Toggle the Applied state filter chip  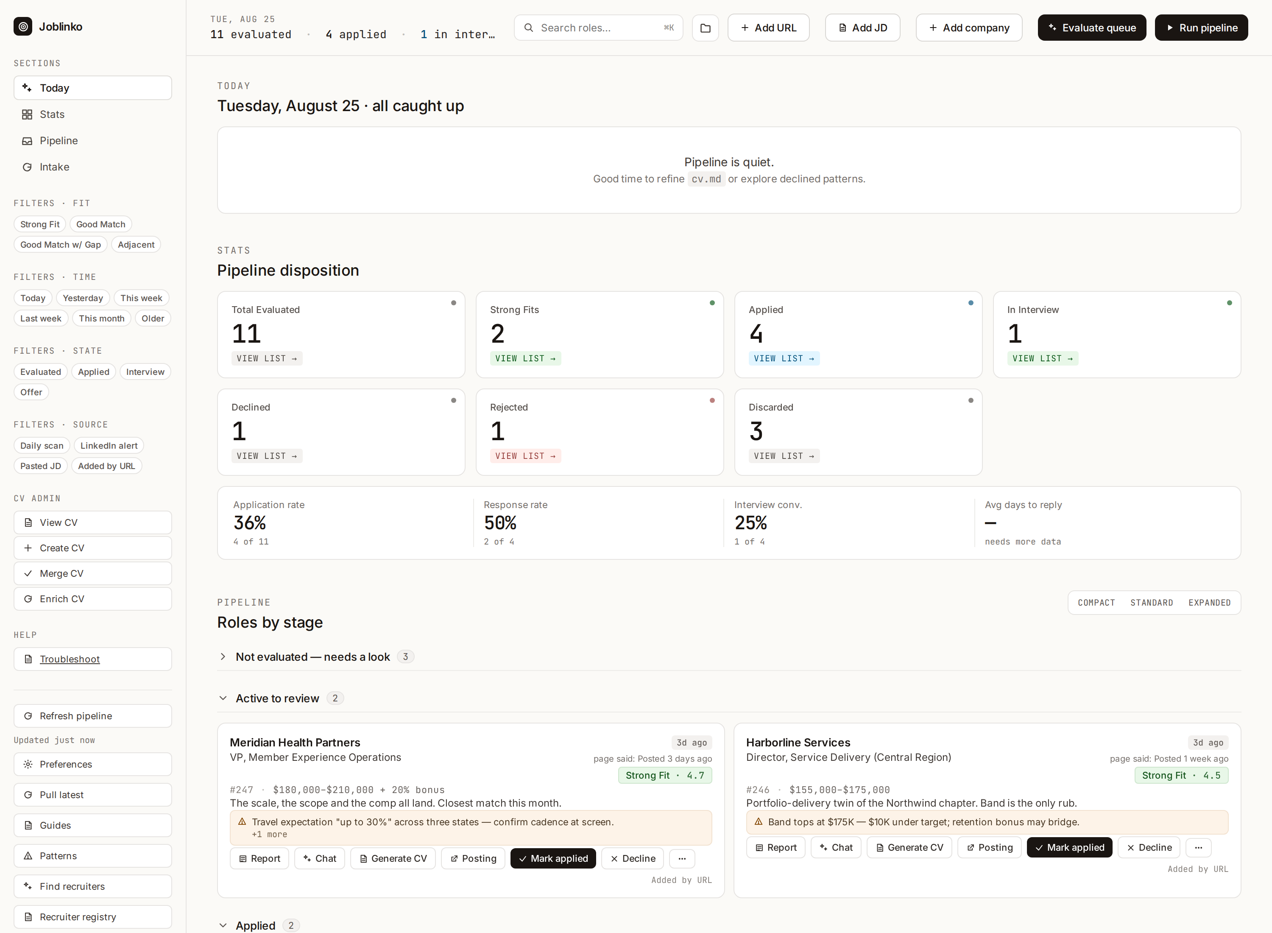point(94,372)
